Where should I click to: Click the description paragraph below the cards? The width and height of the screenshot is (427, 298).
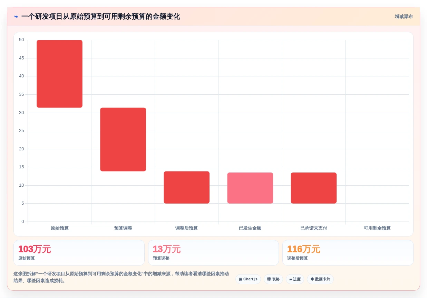[121, 277]
